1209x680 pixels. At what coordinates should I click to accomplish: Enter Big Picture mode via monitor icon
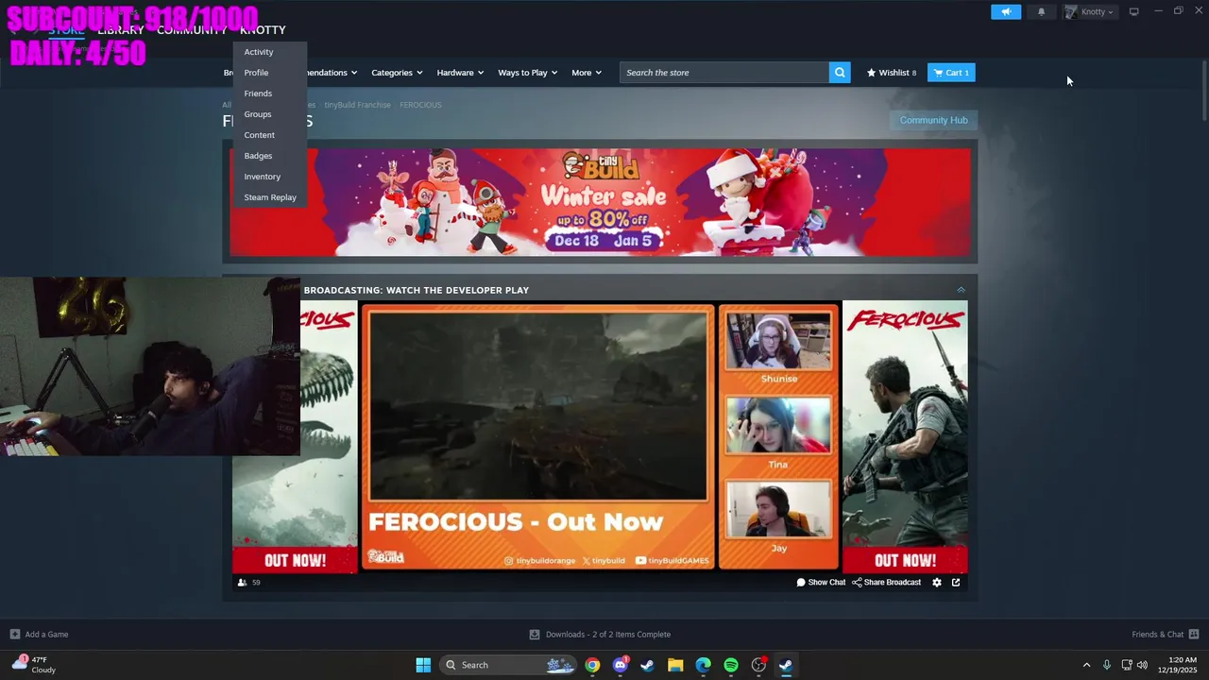point(1133,11)
